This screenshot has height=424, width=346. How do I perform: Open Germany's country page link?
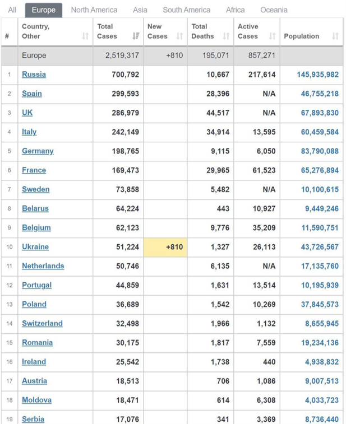(38, 151)
